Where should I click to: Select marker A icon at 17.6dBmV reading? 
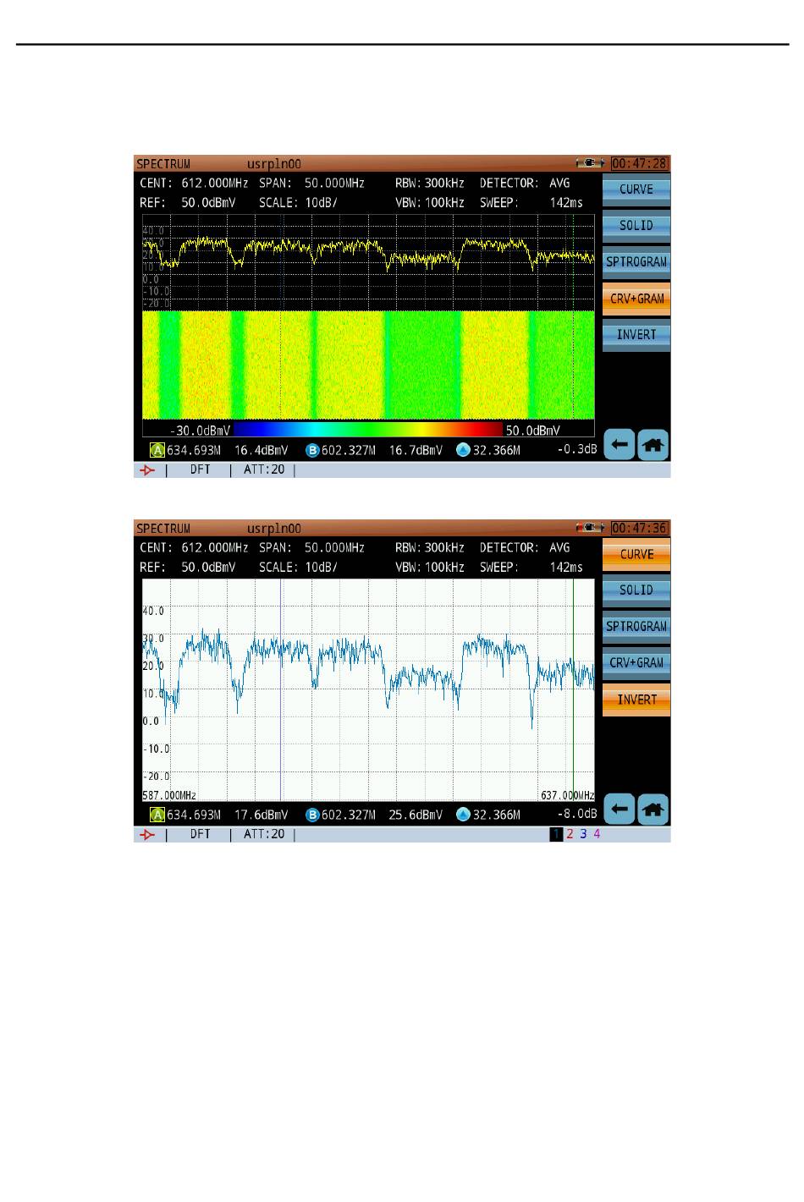[x=157, y=815]
